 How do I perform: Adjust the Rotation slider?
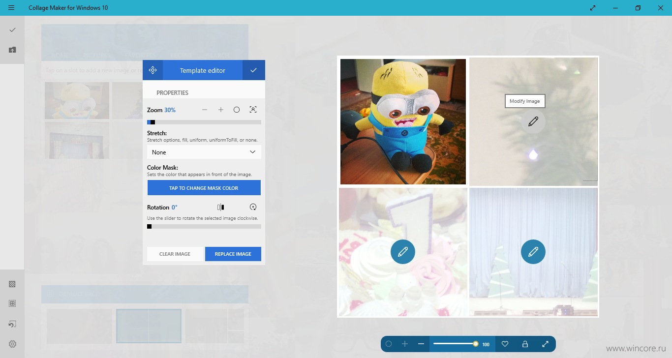204,227
